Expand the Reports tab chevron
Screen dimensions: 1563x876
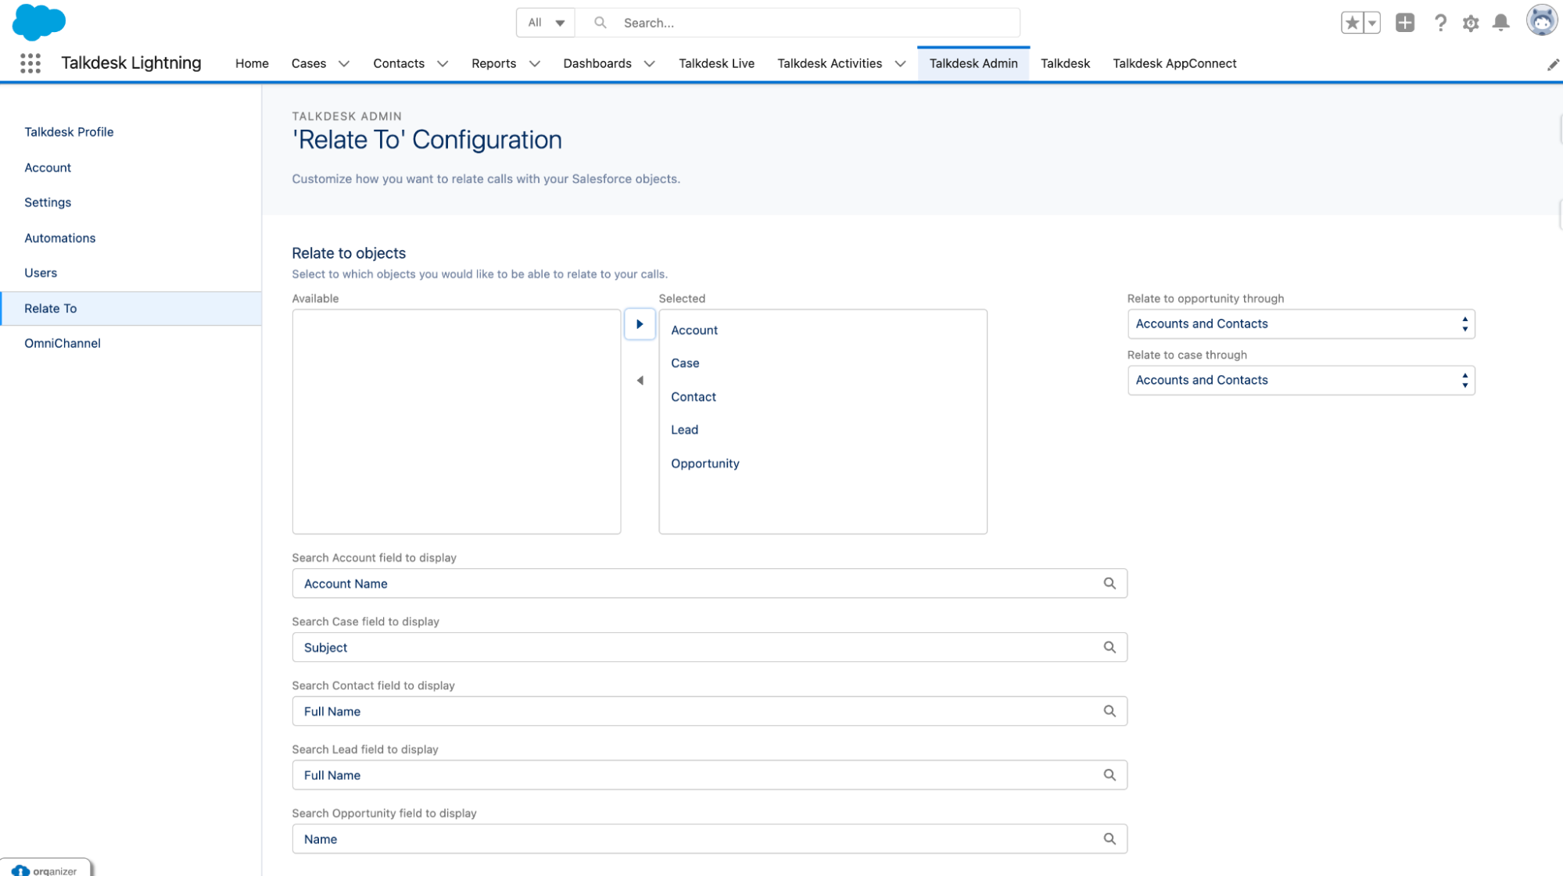(535, 64)
